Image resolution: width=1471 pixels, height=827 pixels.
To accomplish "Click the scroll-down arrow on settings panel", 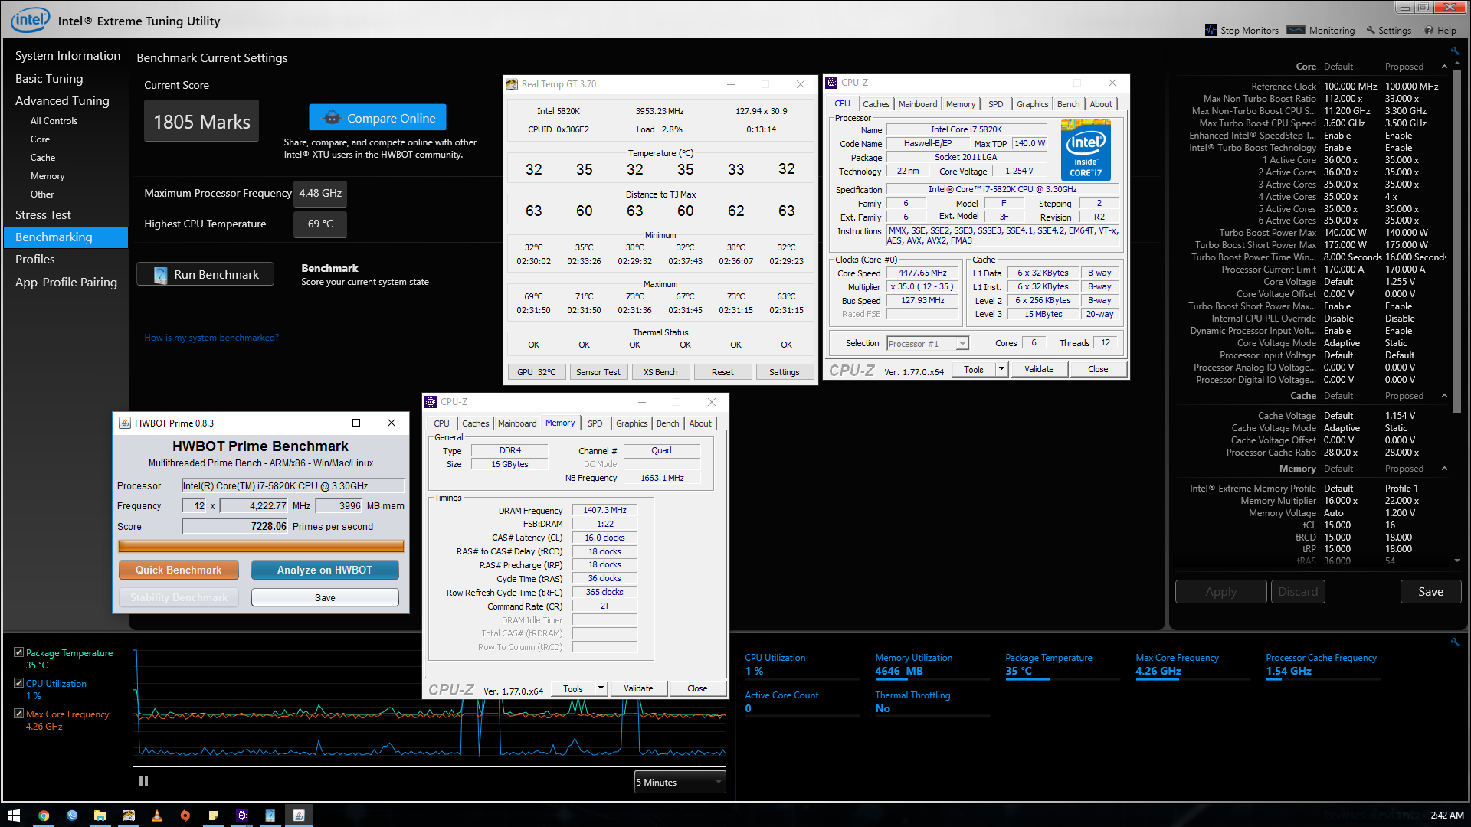I will point(1456,561).
